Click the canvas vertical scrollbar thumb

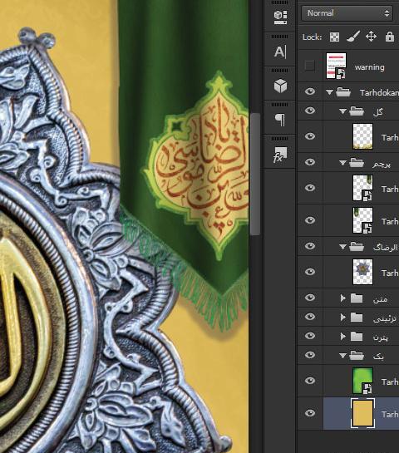point(255,175)
